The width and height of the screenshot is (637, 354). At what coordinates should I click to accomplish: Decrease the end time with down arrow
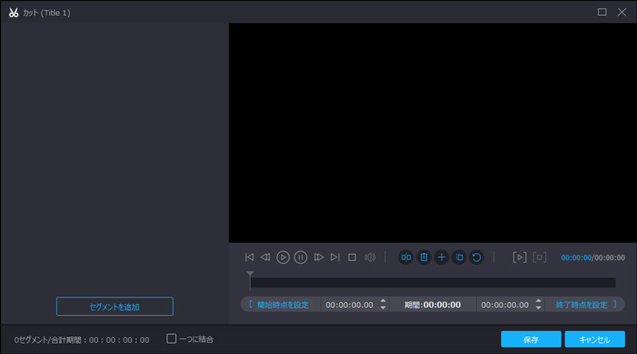(x=538, y=308)
